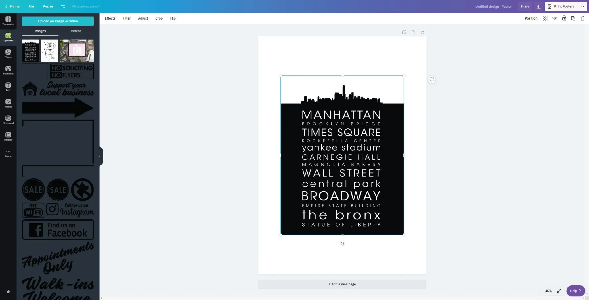Open the Flip menu
The width and height of the screenshot is (589, 300).
173,18
